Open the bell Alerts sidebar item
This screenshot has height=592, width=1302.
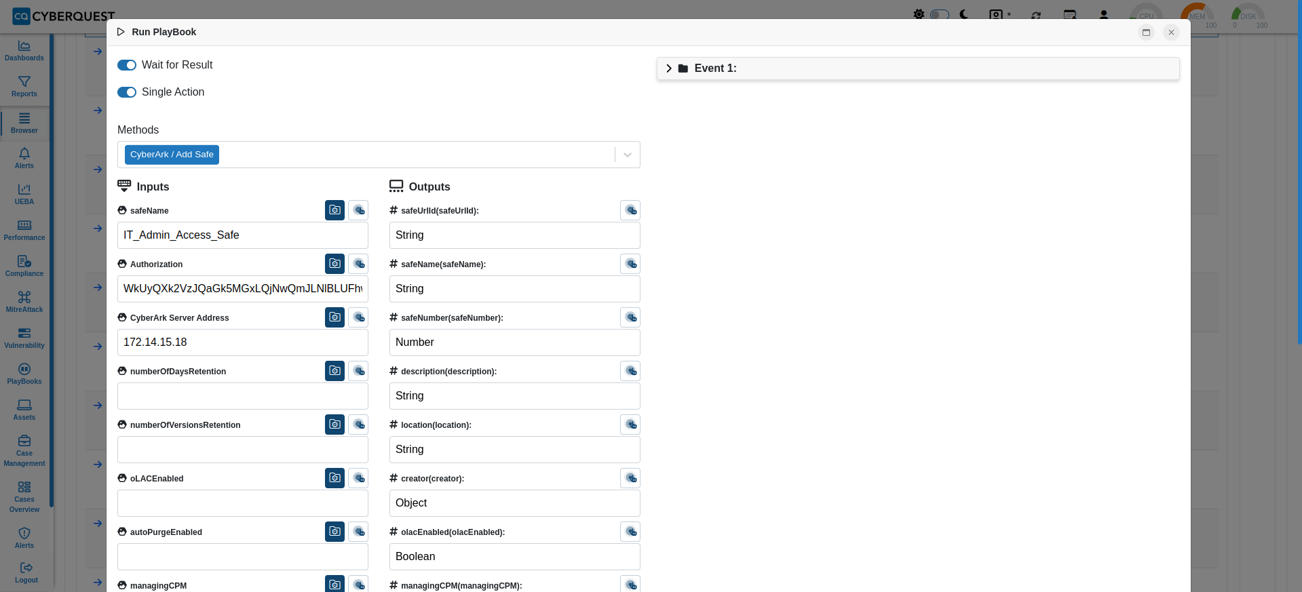click(x=24, y=159)
